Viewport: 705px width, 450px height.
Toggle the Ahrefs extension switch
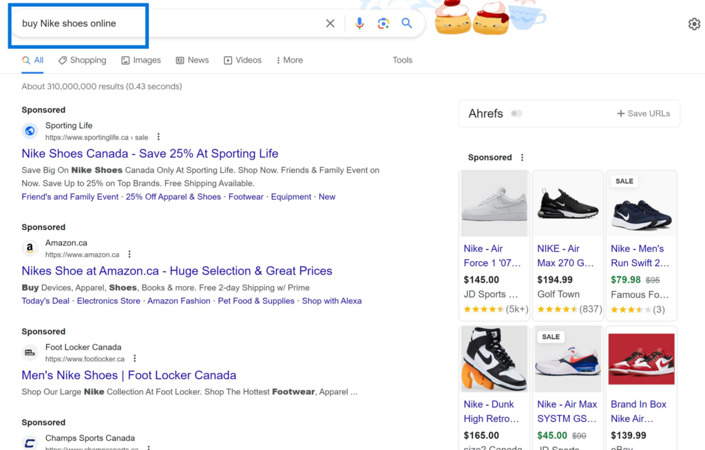point(516,113)
